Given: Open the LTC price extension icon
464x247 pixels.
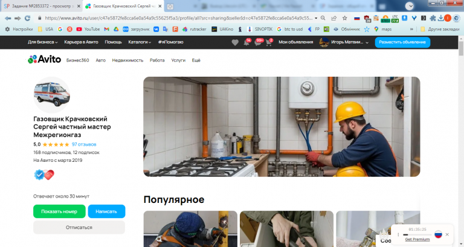Looking at the screenshot, I should click(395, 19).
